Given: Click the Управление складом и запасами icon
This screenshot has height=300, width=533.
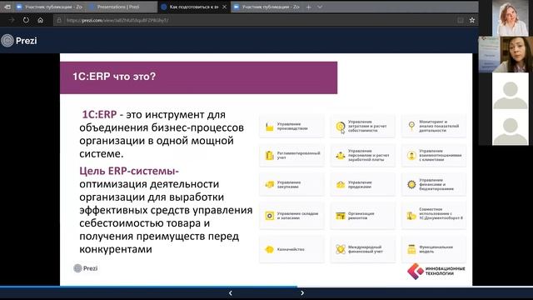Looking at the screenshot, I should (270, 216).
